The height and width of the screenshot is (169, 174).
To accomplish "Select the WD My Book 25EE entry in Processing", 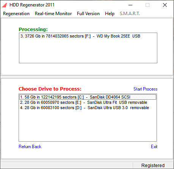I will click(88, 36).
